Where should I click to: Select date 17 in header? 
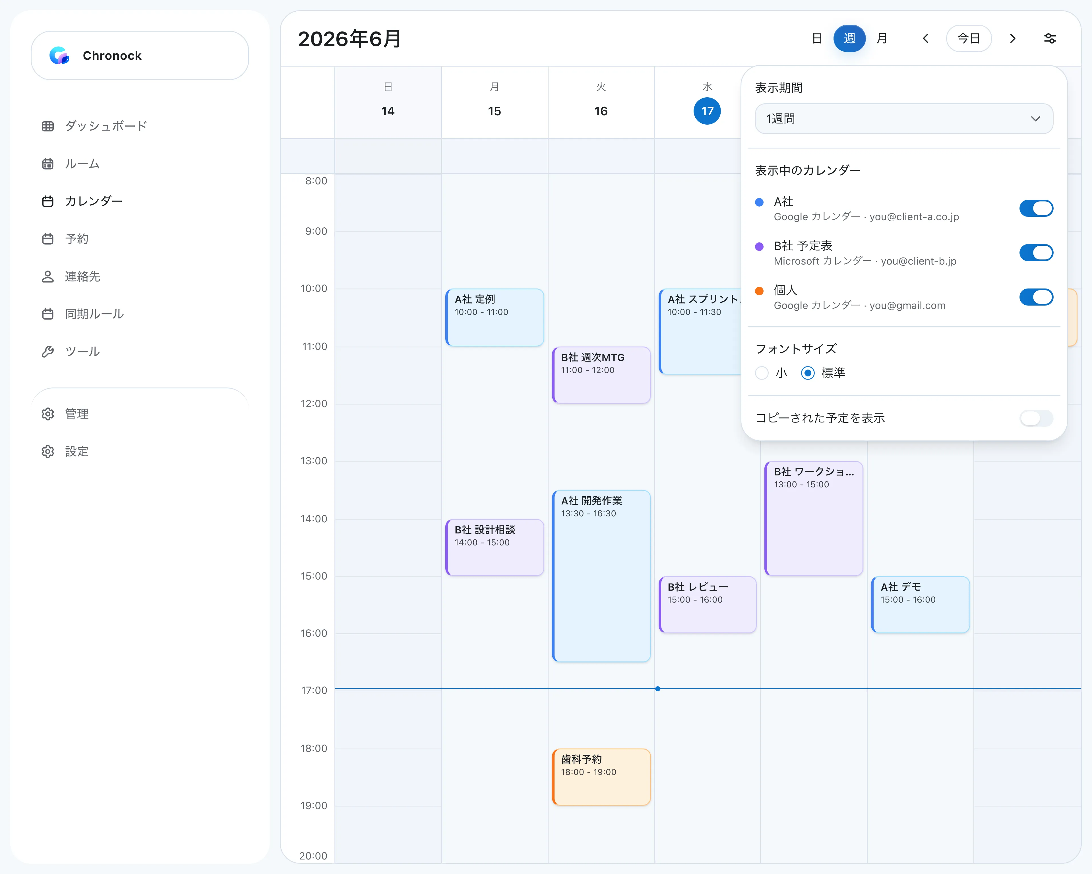(x=707, y=112)
